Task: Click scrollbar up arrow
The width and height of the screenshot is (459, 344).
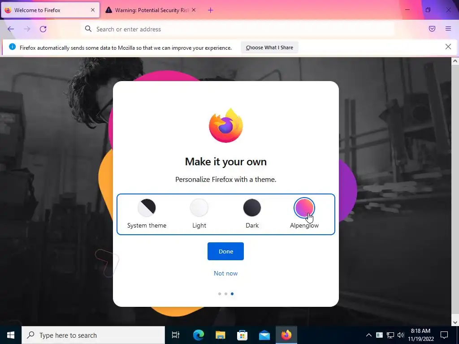Action: click(455, 61)
